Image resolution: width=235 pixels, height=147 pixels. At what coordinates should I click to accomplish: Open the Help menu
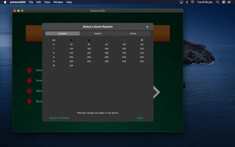coord(69,2)
